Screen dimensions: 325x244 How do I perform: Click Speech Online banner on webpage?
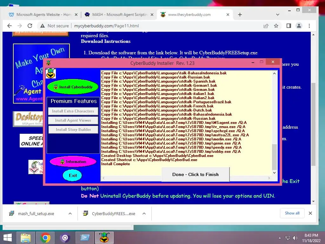click(32, 141)
